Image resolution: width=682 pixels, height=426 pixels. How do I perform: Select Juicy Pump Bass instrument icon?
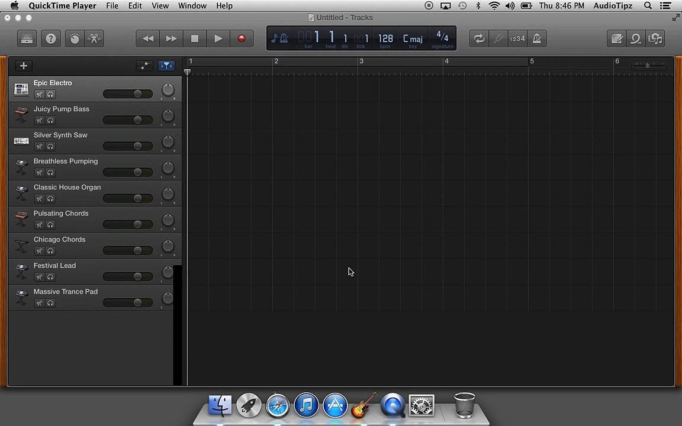click(x=21, y=115)
